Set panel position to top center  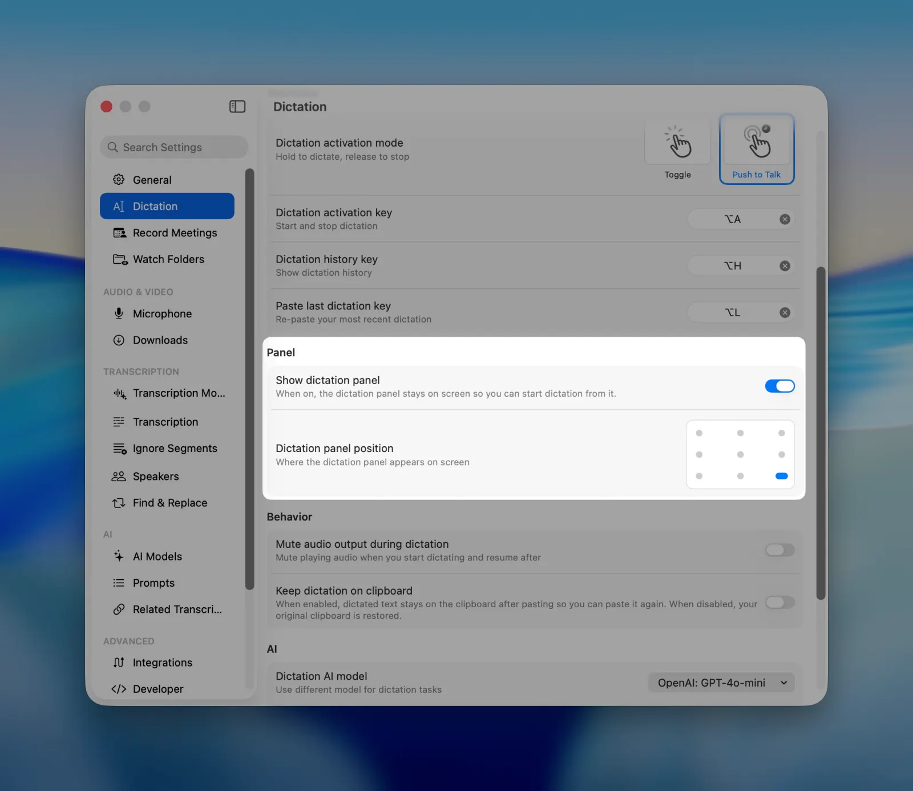740,433
